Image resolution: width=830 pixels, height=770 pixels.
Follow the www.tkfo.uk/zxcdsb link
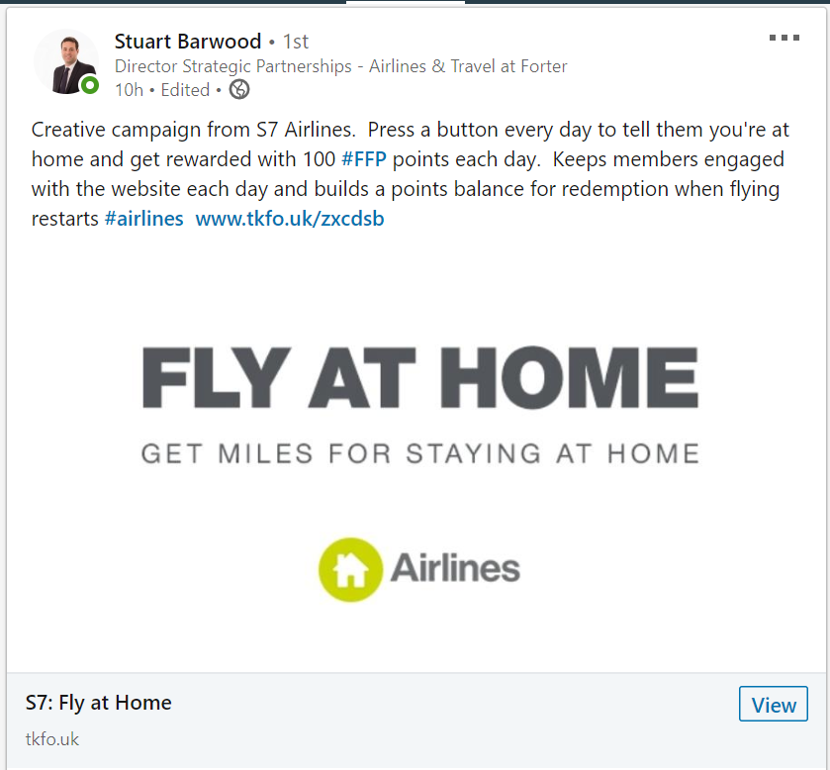(x=290, y=219)
